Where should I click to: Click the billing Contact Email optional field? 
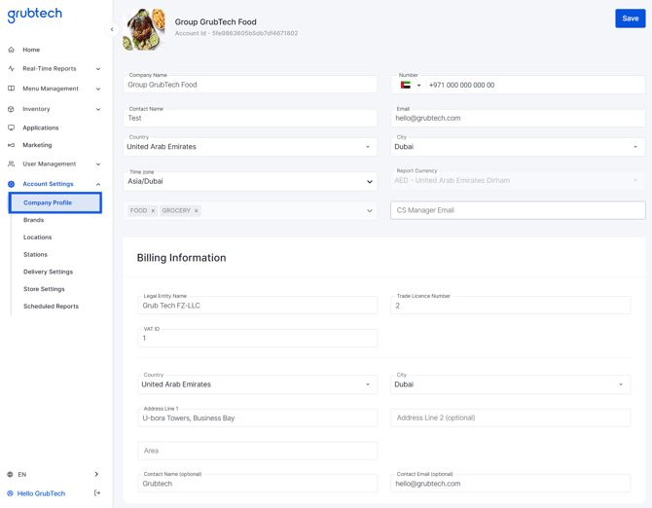click(x=511, y=484)
